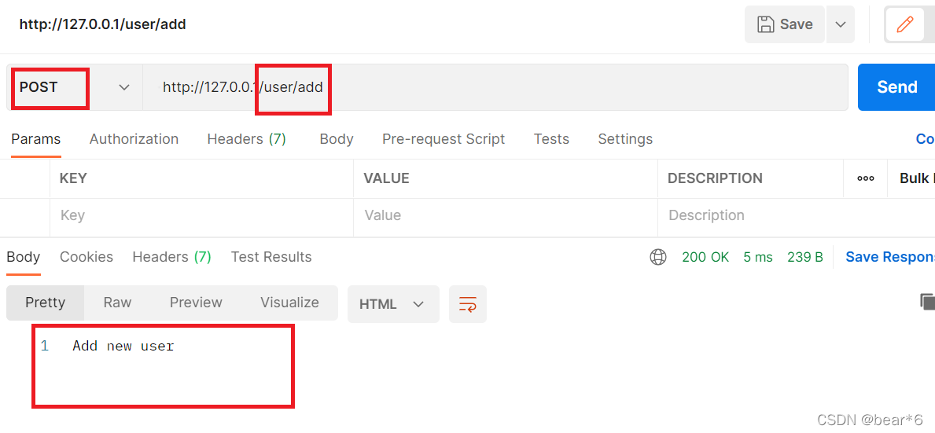This screenshot has height=433, width=935.
Task: Click the Save button
Action: point(785,24)
